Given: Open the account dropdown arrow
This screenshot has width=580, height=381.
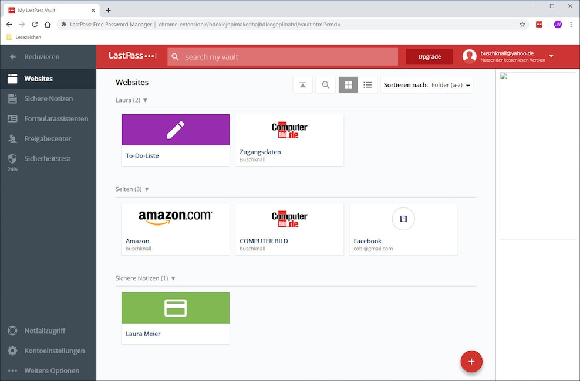Looking at the screenshot, I should click(x=551, y=56).
